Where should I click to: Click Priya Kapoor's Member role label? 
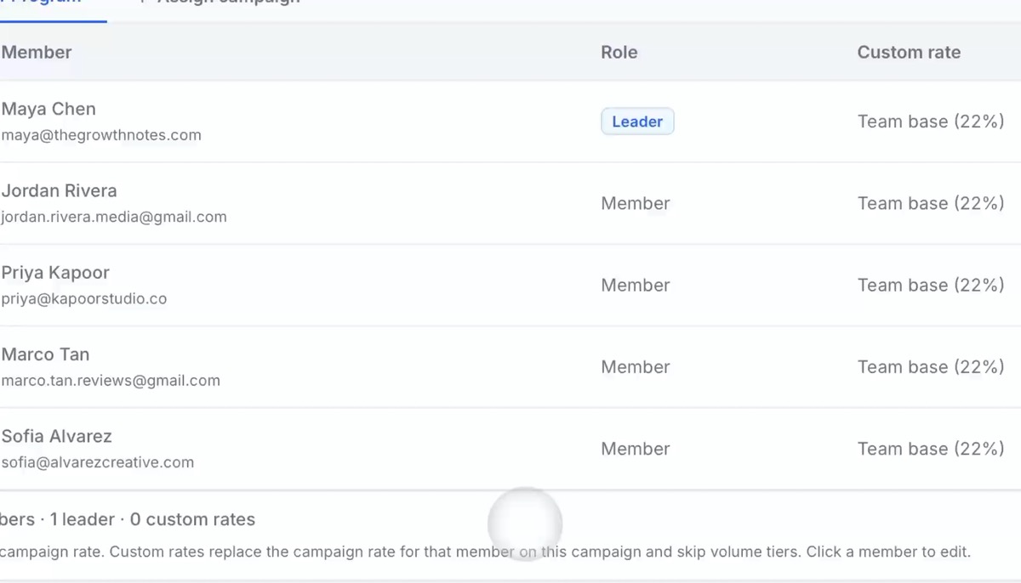(x=636, y=285)
